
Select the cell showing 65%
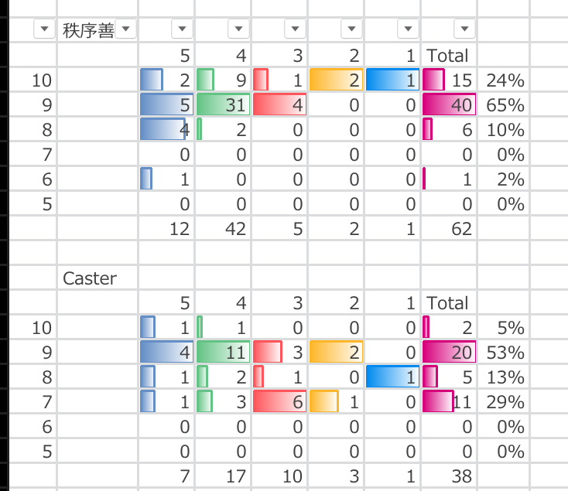tap(504, 104)
